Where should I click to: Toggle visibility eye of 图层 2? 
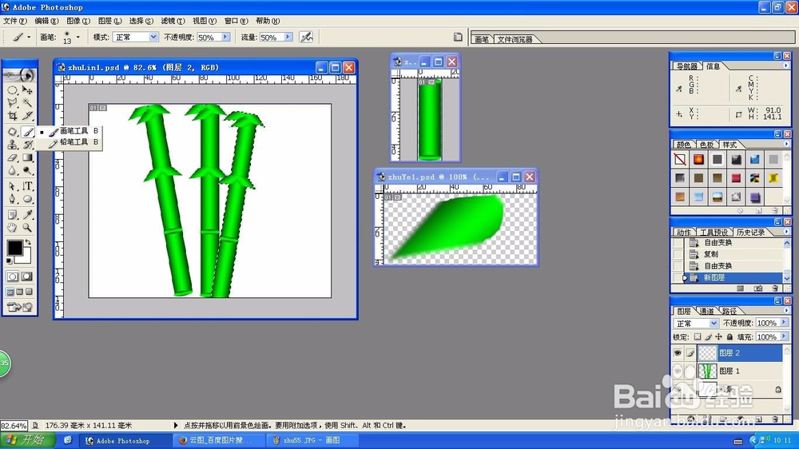tap(678, 352)
